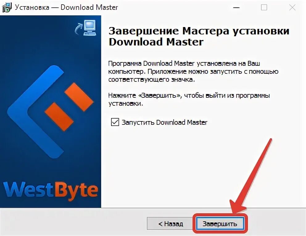
Task: Uncheck the Запустить Download Master checkbox
Action: [x=115, y=122]
